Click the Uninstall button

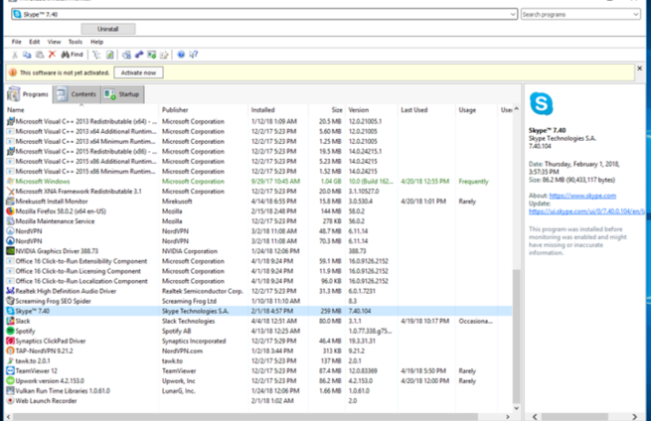(108, 29)
